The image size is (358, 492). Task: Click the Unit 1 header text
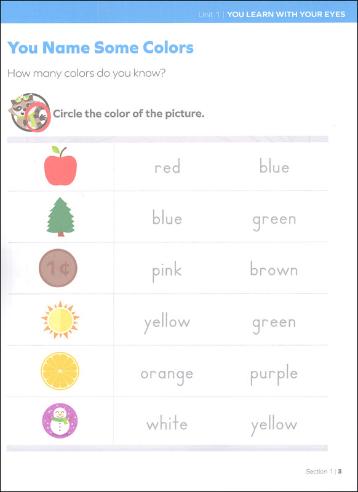[209, 14]
